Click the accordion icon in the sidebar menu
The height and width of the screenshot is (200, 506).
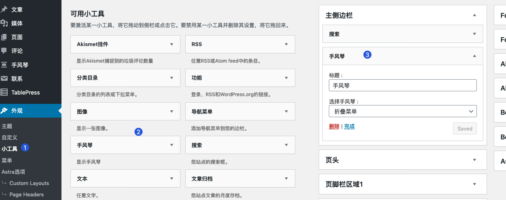pyautogui.click(x=4, y=65)
